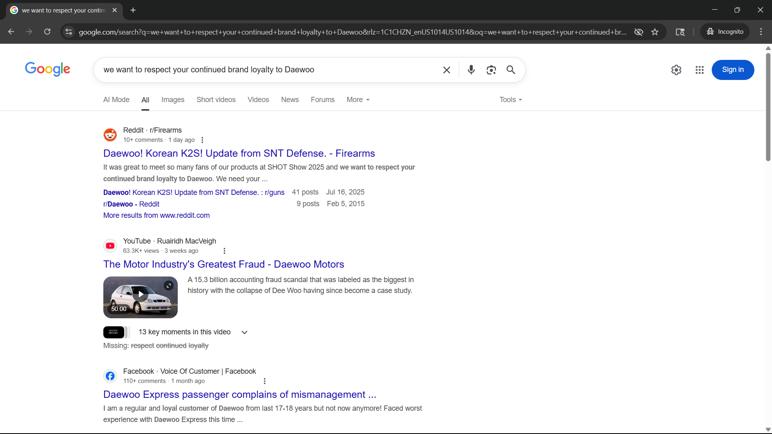Expand the More search filters dropdown
The width and height of the screenshot is (772, 434).
(358, 100)
